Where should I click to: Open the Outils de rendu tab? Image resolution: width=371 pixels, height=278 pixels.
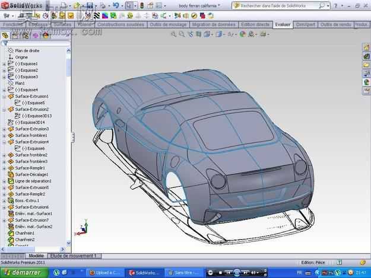tap(335, 24)
